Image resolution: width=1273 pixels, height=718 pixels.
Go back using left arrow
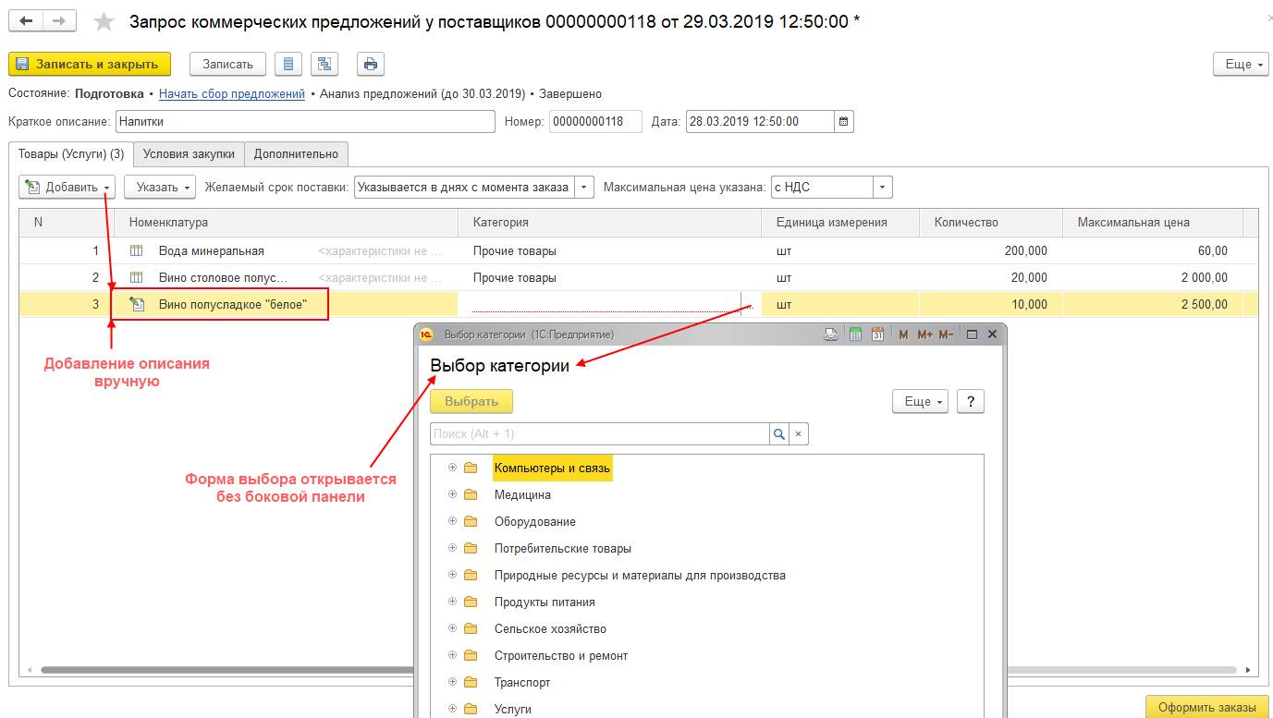coord(27,21)
